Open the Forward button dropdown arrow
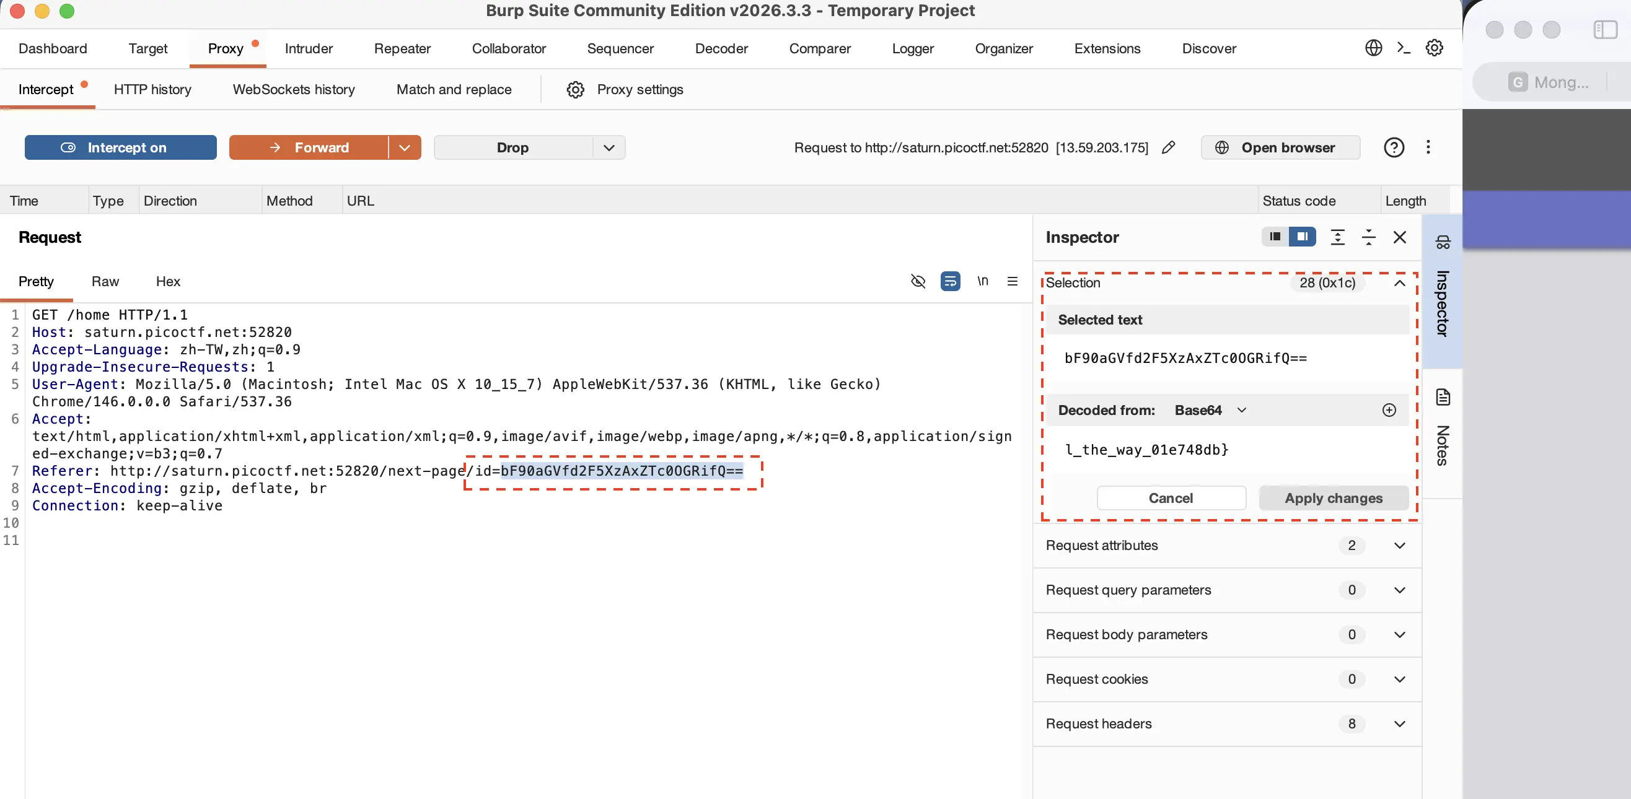1631x799 pixels. [405, 147]
